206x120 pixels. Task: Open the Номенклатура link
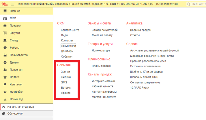tap(101, 50)
